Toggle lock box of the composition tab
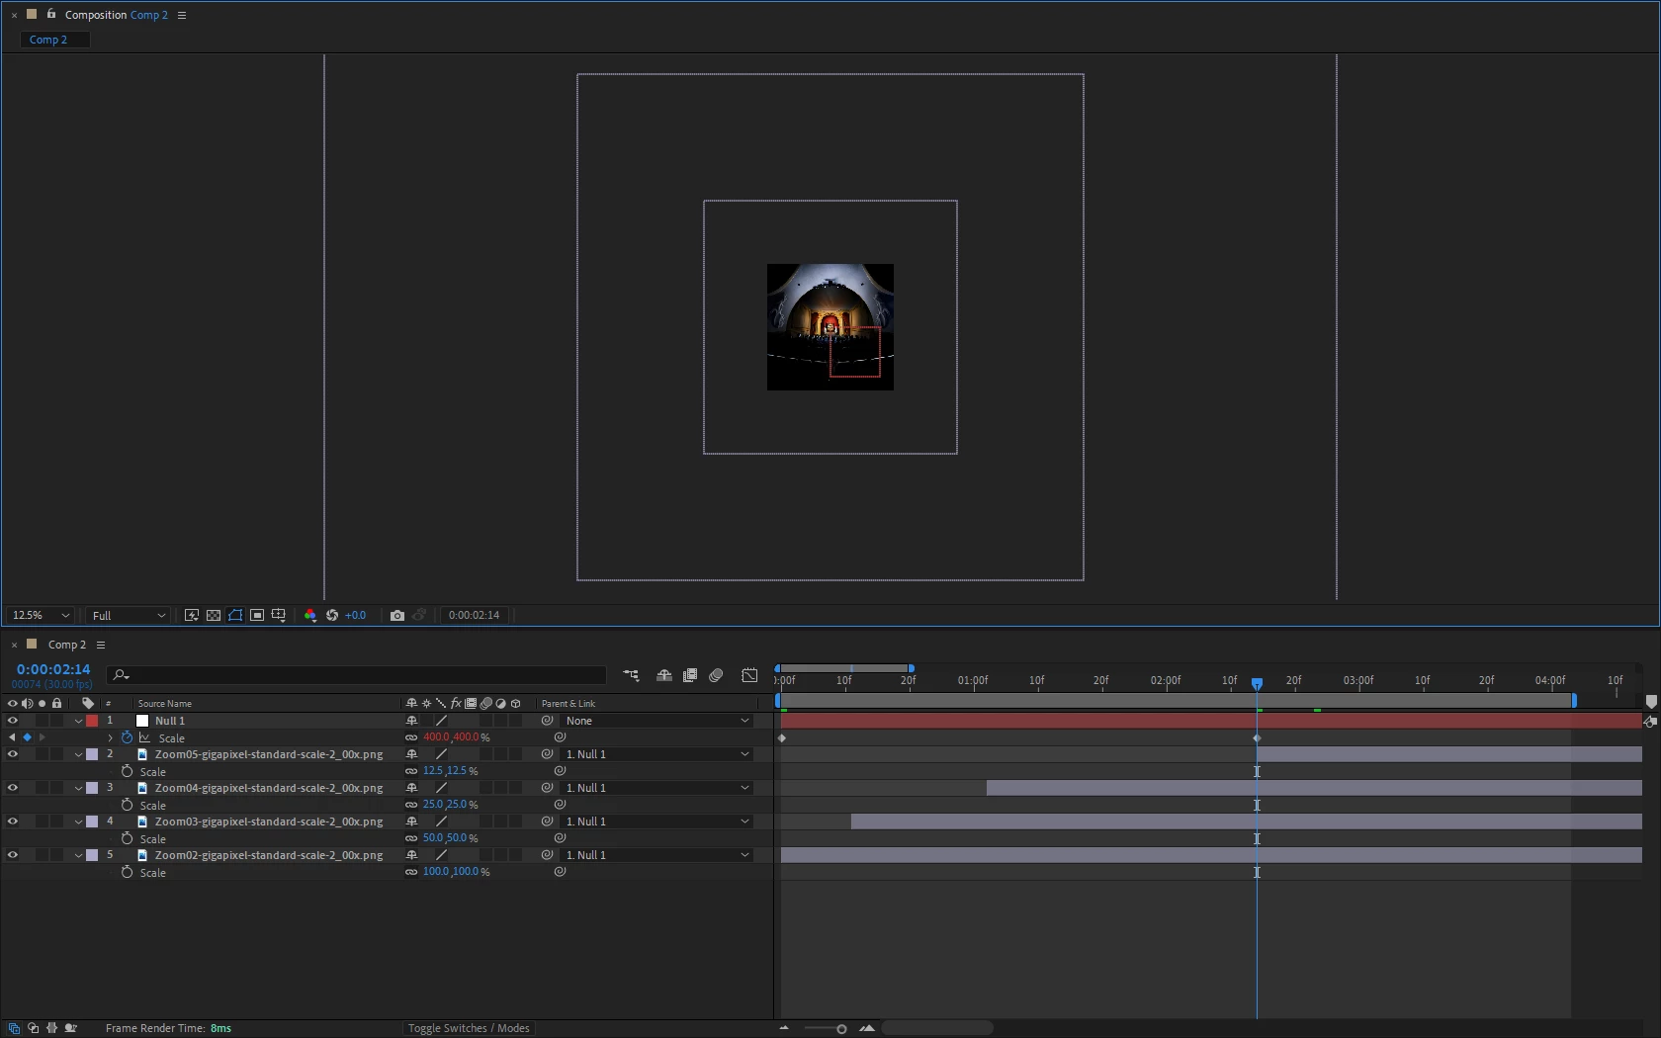 (x=51, y=14)
